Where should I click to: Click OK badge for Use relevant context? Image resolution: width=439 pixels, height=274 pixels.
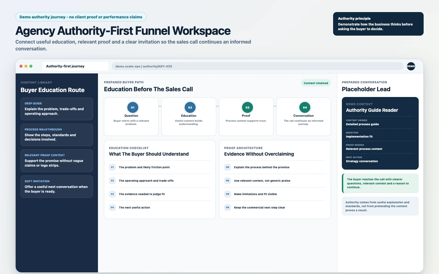click(x=227, y=181)
